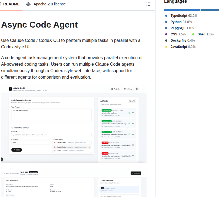This screenshot has height=197, width=219.
Task: Click the eye icon on failed task #36
Action: pos(133,156)
